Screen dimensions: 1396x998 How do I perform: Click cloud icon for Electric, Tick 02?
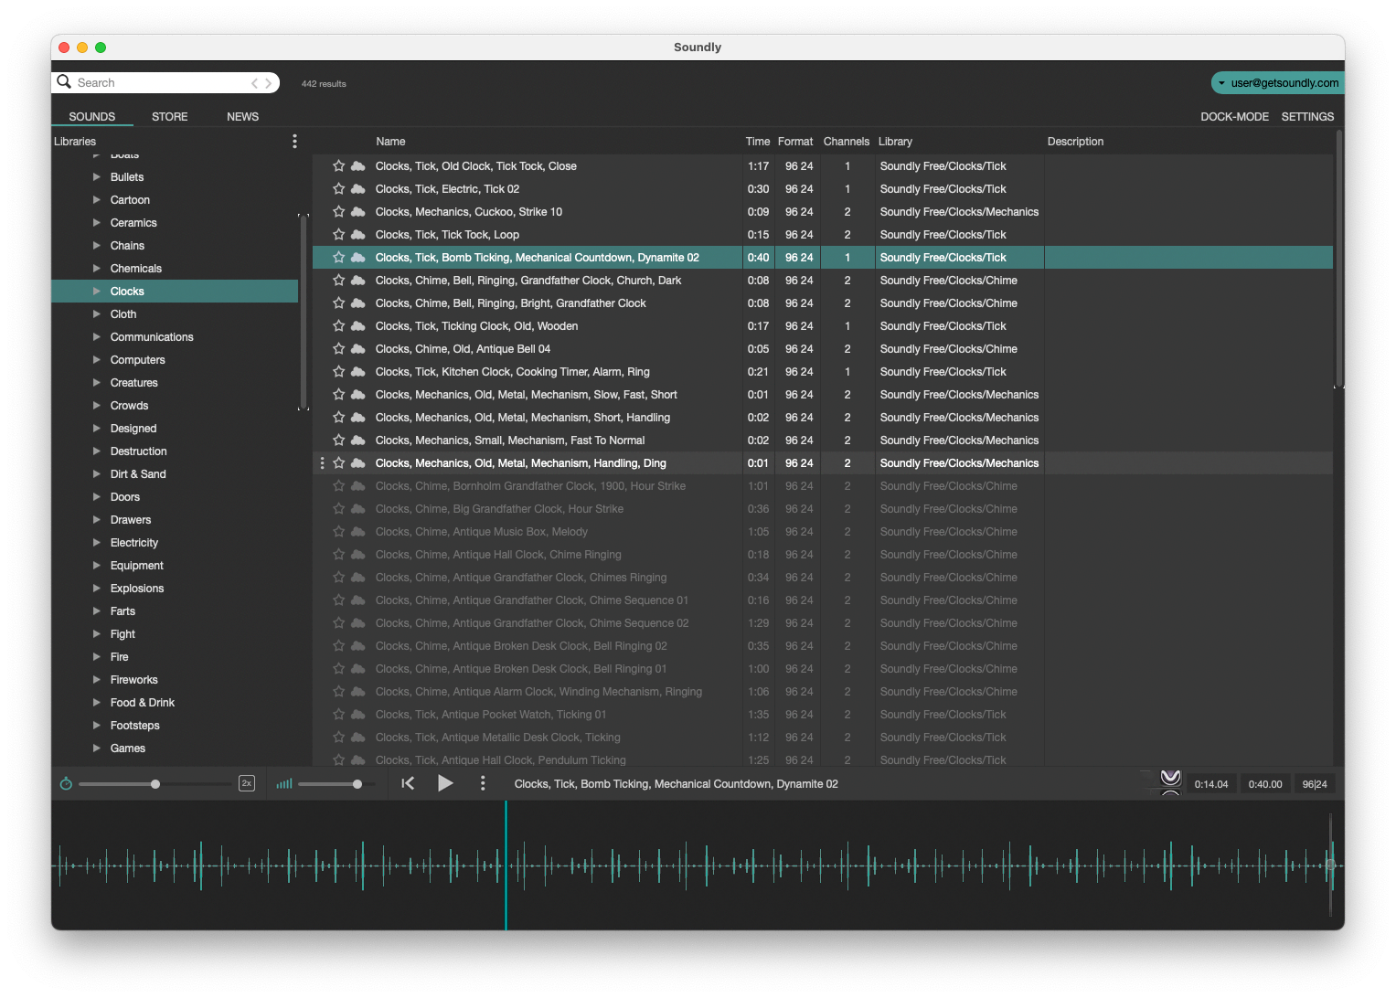358,189
